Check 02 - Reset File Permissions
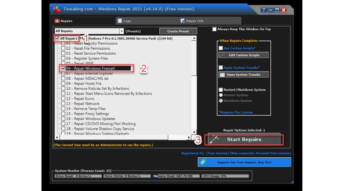 coord(63,48)
